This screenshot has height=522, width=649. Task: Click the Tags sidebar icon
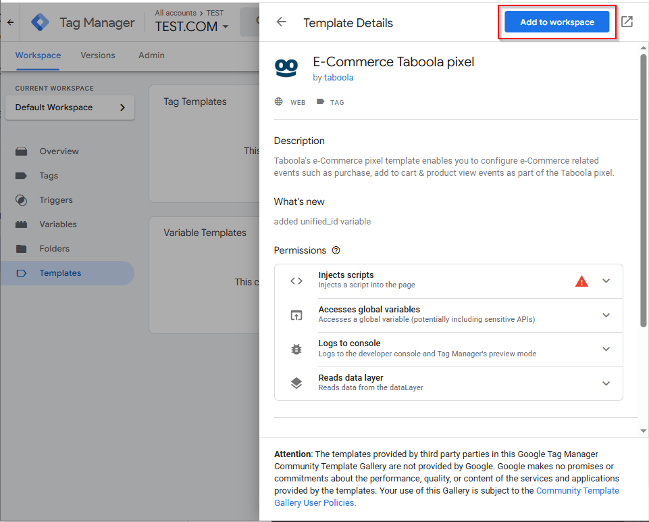(x=21, y=176)
